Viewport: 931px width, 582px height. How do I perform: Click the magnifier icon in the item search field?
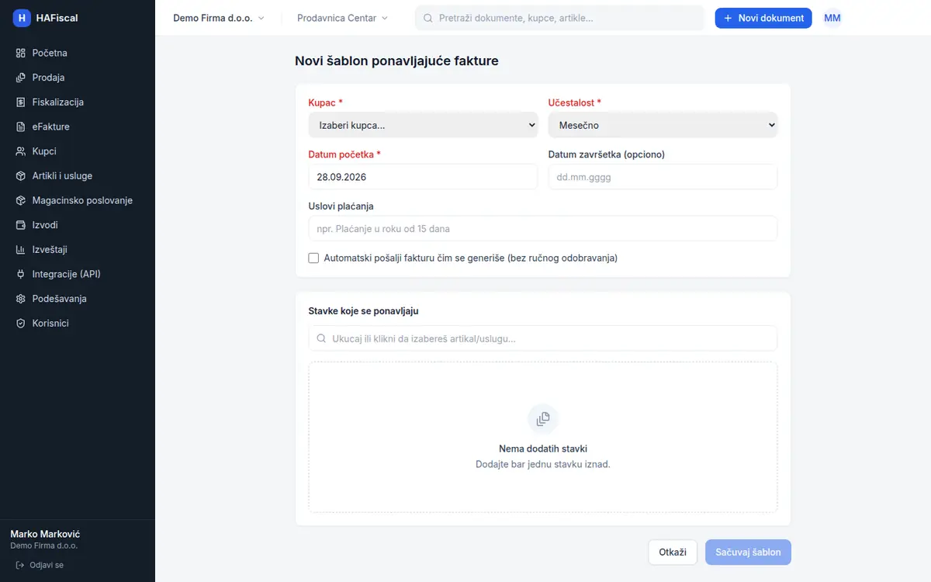tap(321, 338)
